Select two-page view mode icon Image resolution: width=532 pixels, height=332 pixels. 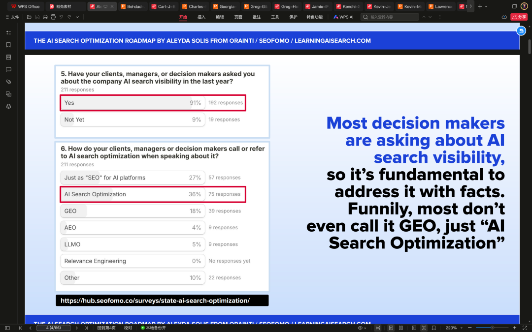[401, 328]
